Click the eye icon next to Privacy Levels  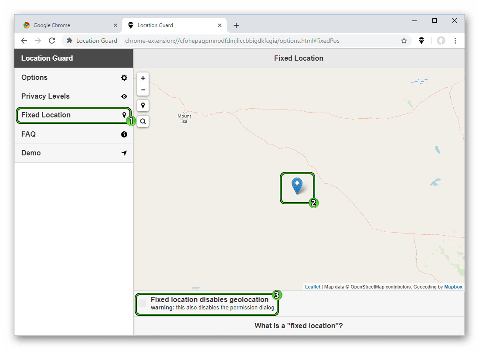pos(124,96)
